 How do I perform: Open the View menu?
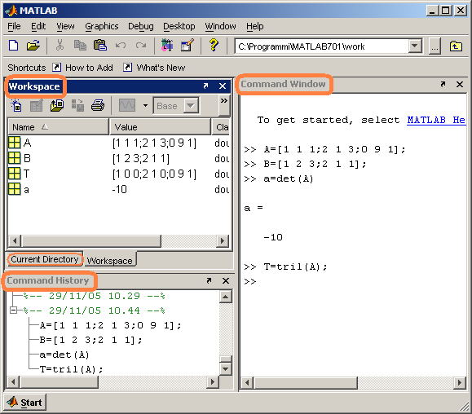pos(65,26)
